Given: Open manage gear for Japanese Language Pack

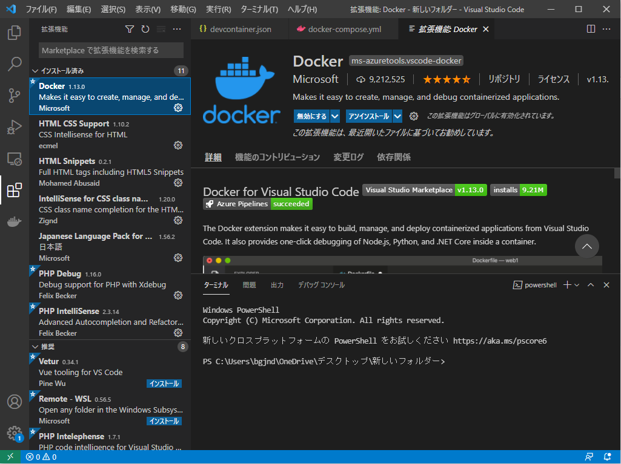Looking at the screenshot, I should [178, 258].
